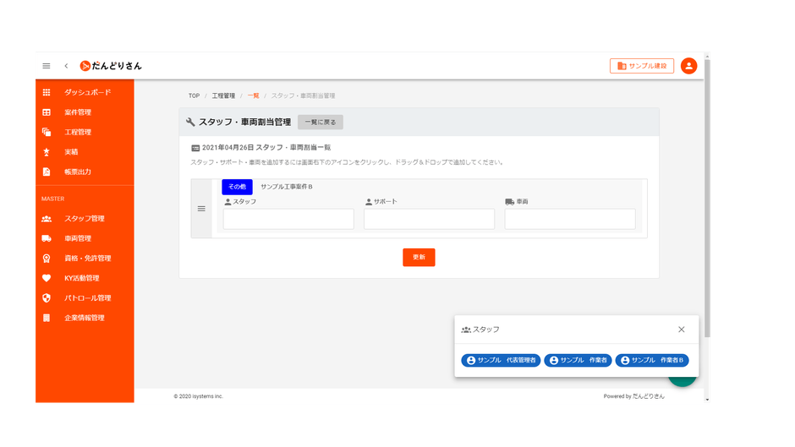This screenshot has height=447, width=795.
Task: Click the サンプル建設 company button
Action: point(642,66)
